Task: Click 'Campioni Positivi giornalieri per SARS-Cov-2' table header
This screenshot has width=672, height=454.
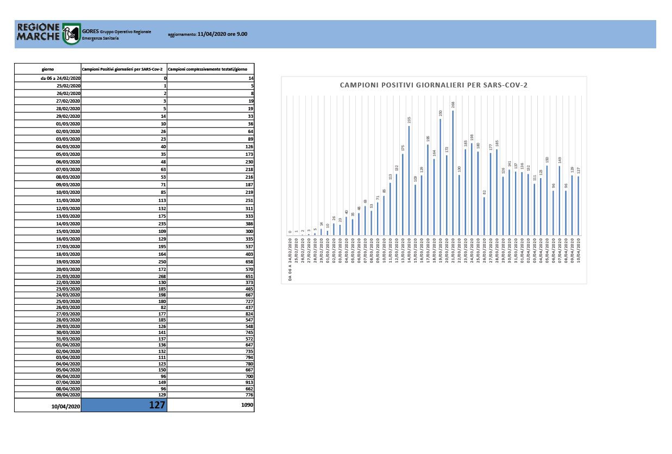Action: (124, 69)
